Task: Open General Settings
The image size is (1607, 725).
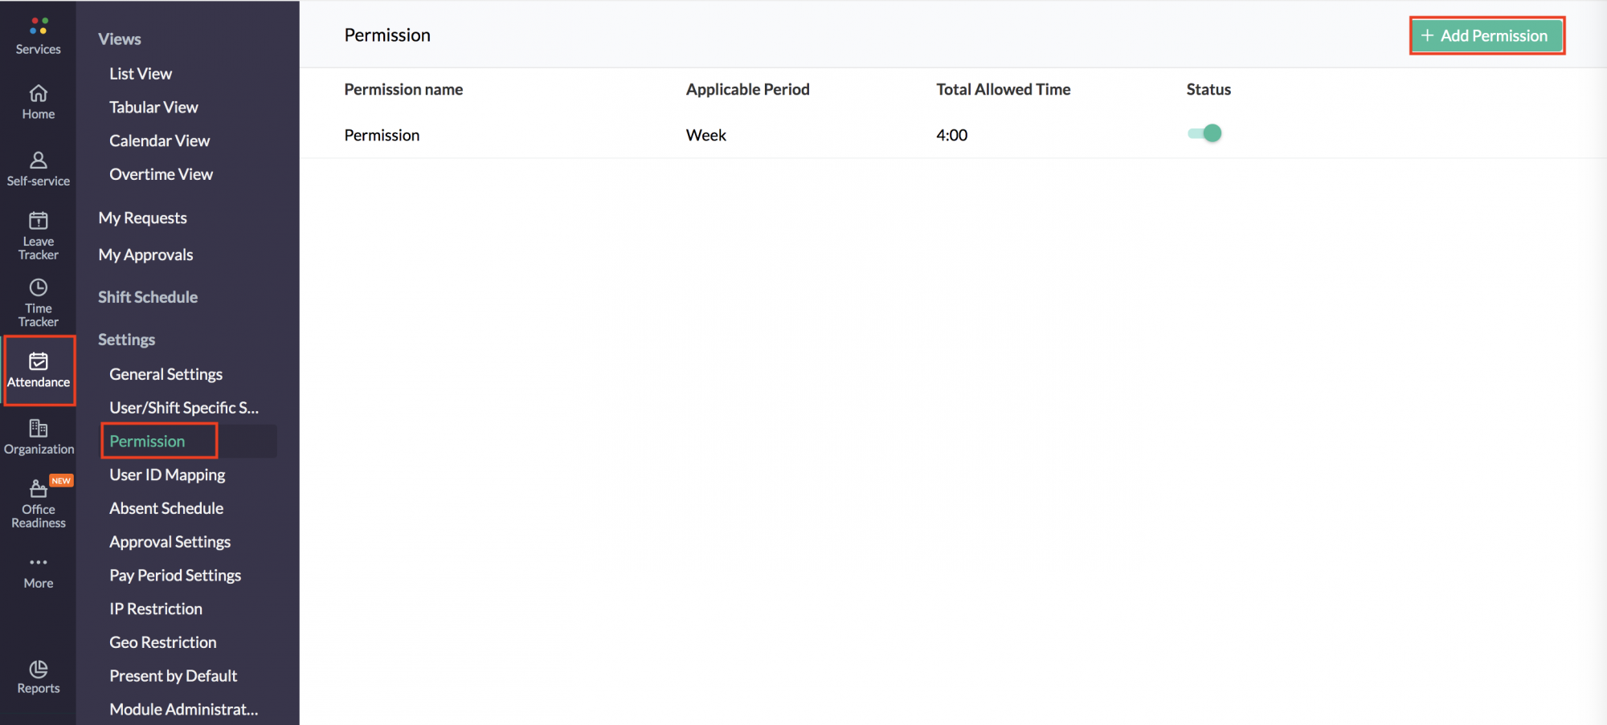Action: click(x=166, y=374)
